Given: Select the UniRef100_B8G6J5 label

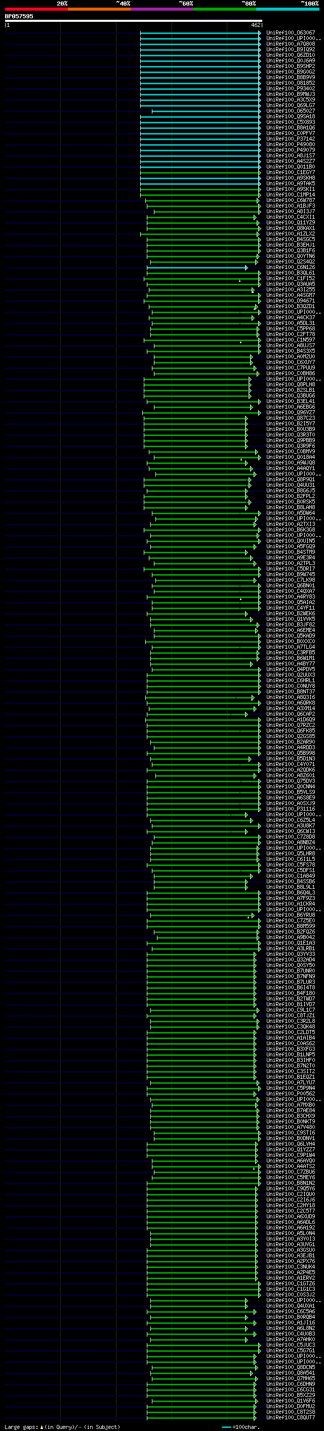Looking at the screenshot, I should click(290, 490).
